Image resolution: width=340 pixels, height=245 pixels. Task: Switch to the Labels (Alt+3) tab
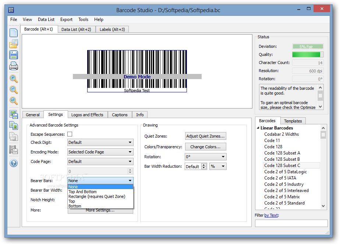point(112,29)
